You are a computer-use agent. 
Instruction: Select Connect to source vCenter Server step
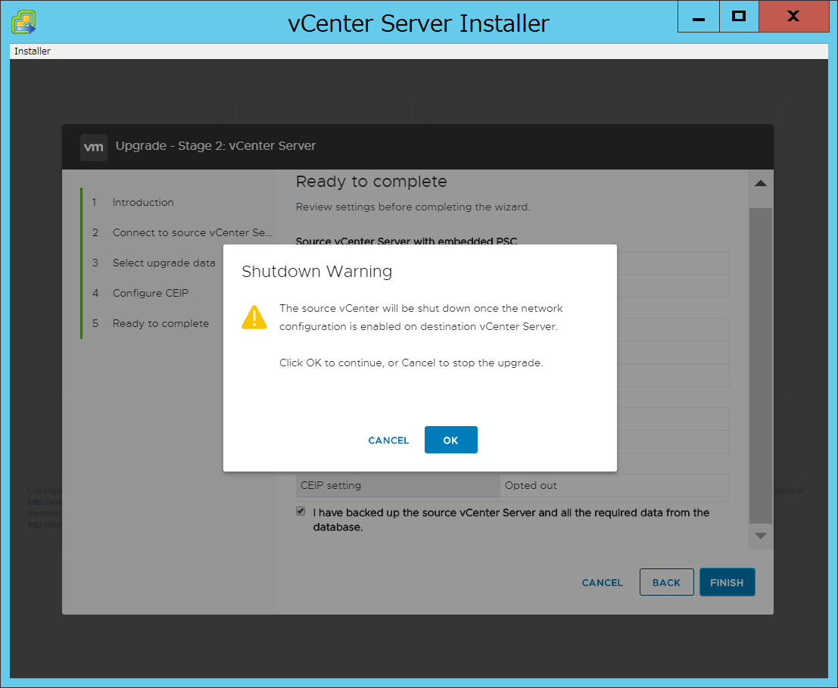[x=192, y=232]
